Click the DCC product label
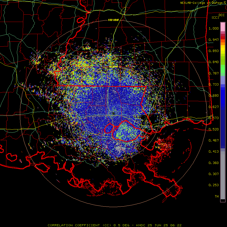The width and height of the screenshot is (227, 227). click(221, 15)
